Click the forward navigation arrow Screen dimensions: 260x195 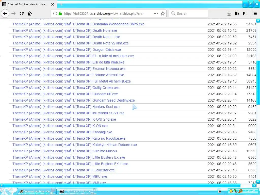point(13,13)
